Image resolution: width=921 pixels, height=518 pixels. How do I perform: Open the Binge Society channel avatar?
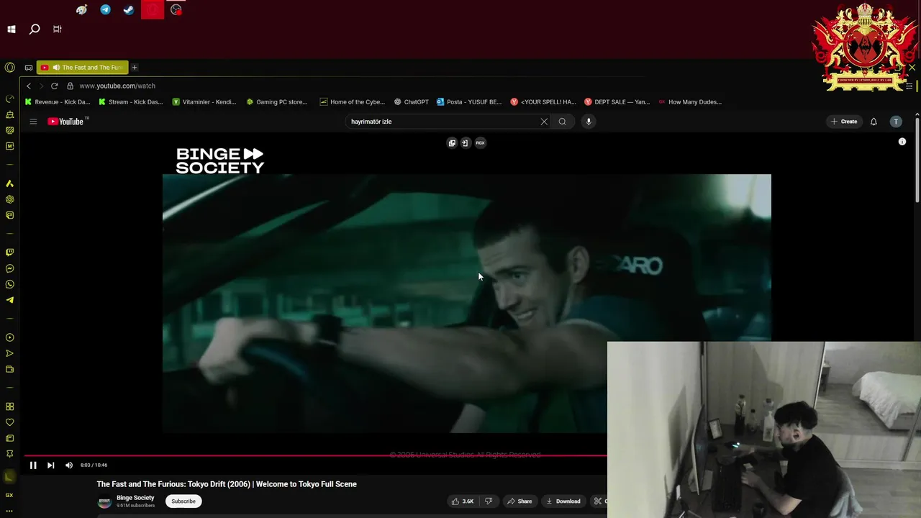point(104,501)
